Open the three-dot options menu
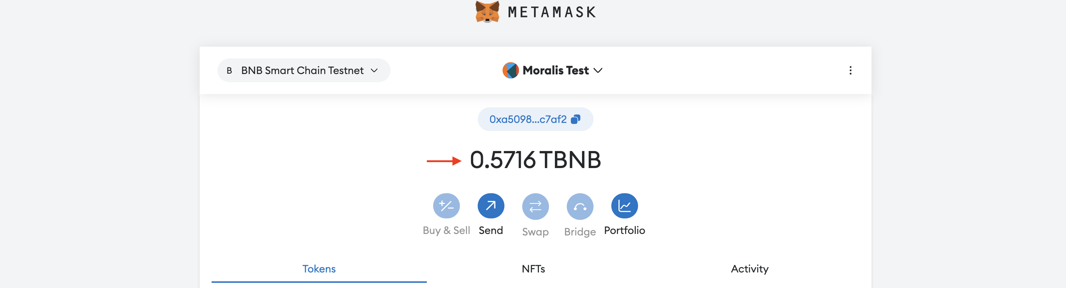The image size is (1066, 288). (850, 71)
